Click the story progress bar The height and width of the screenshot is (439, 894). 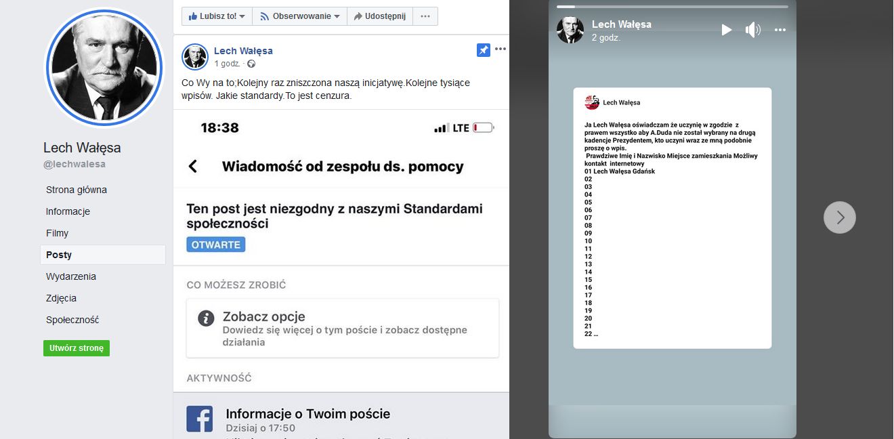click(x=673, y=7)
